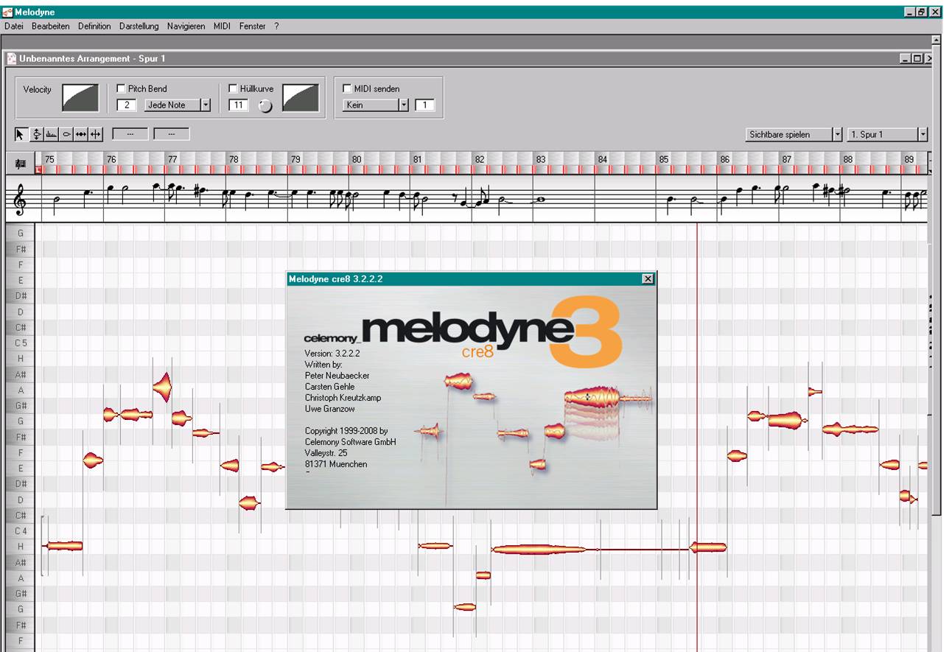Select the note separation tool
The image size is (952, 652).
[x=96, y=134]
